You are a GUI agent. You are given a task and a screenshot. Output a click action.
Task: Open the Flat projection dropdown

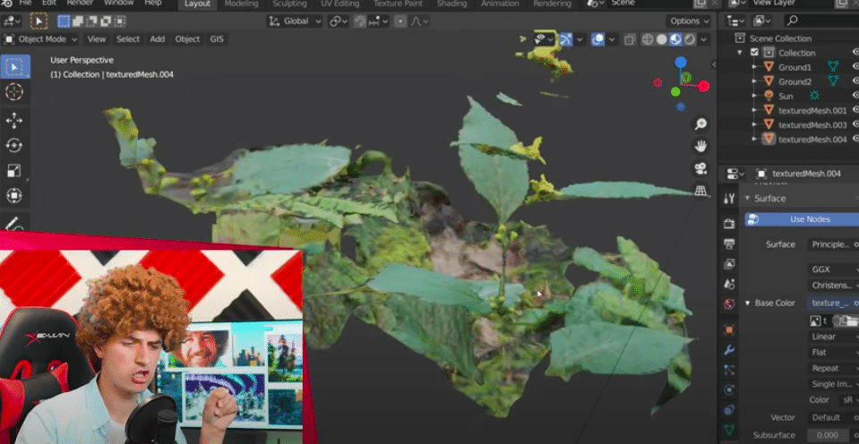[x=833, y=353]
